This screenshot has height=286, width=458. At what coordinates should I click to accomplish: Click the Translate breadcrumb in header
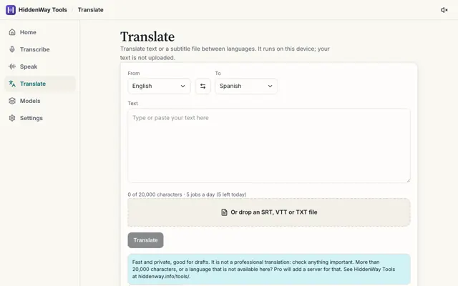(91, 10)
